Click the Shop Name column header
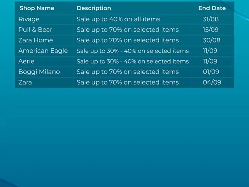This screenshot has height=187, width=249. 37,8
